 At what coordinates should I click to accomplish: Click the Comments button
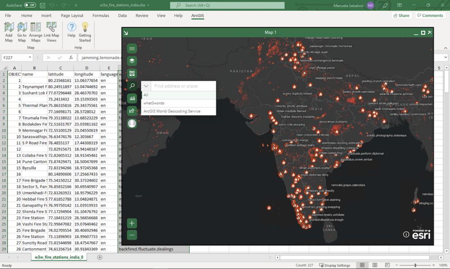point(430,16)
